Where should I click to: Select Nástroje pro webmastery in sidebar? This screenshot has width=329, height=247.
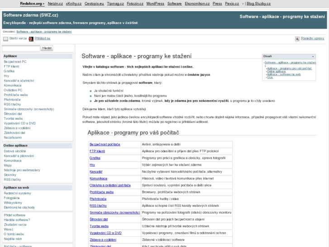[x=22, y=170]
